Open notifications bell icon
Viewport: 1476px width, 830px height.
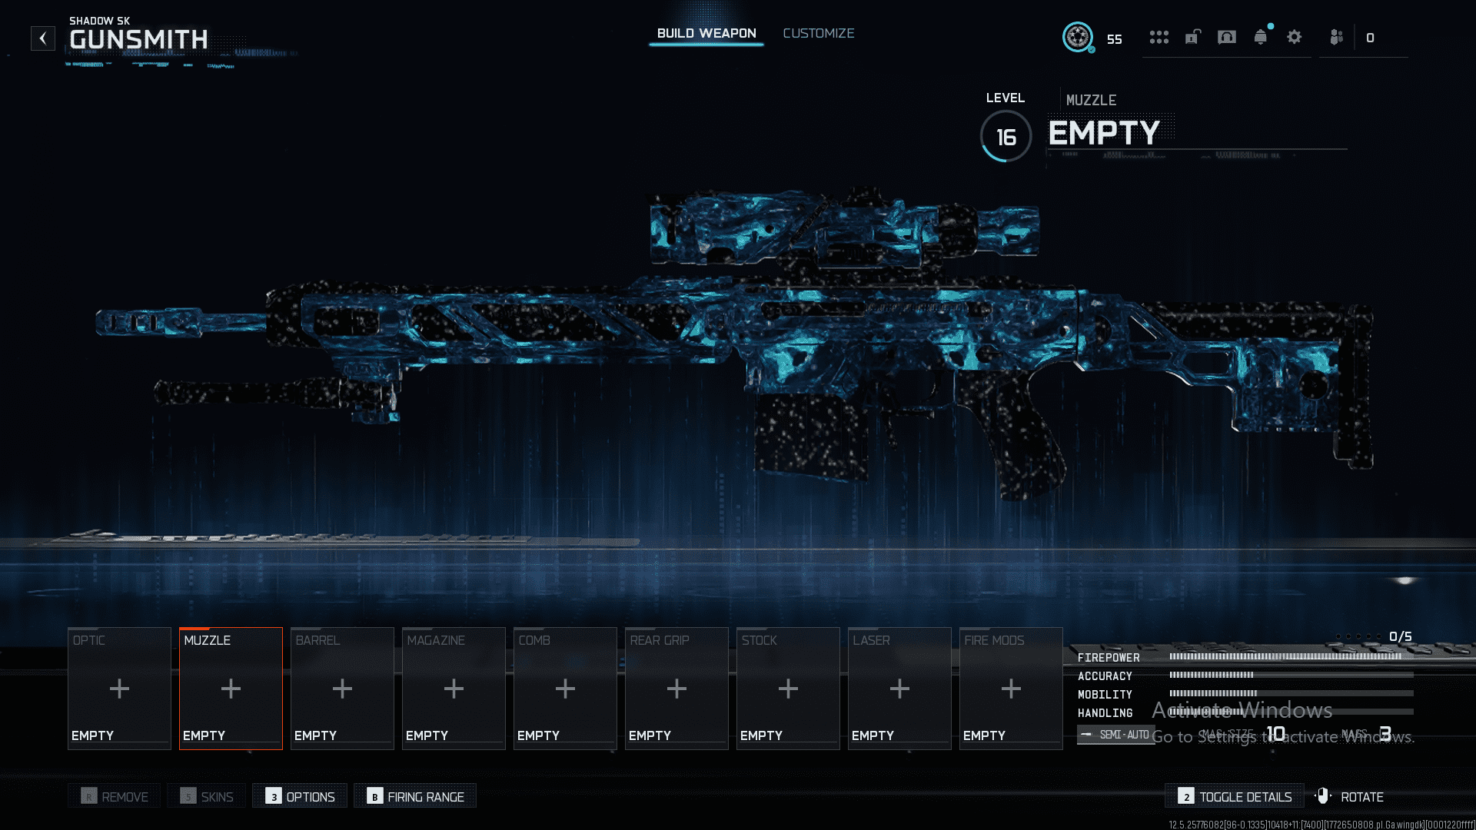[x=1261, y=38]
